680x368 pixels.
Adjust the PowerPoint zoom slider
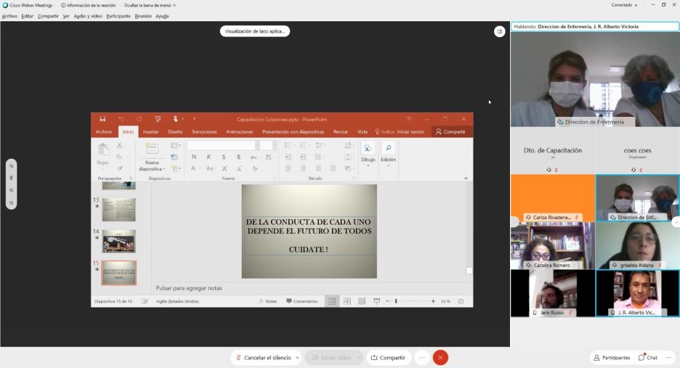pos(396,301)
